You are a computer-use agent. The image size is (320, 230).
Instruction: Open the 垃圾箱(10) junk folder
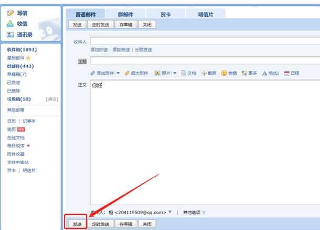click(x=19, y=99)
